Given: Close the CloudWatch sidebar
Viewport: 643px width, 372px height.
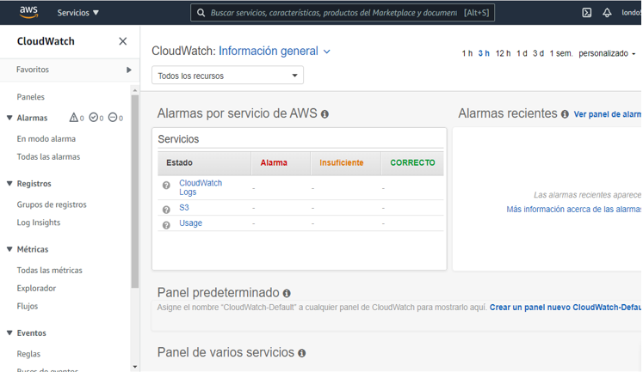Looking at the screenshot, I should [x=122, y=41].
